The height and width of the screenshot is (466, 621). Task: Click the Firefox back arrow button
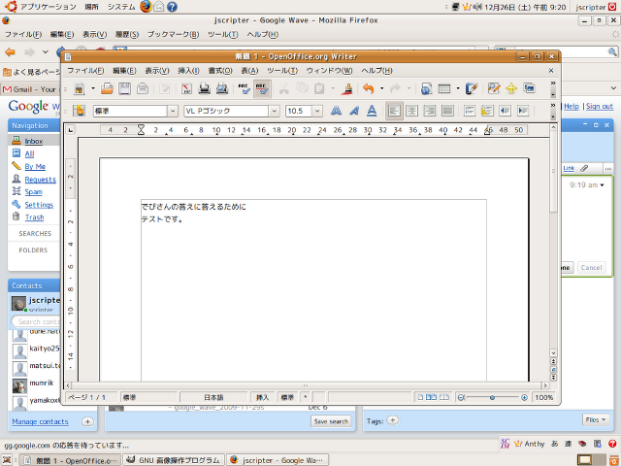coord(11,52)
